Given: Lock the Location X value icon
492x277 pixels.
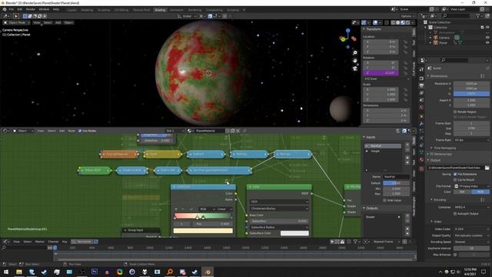Looking at the screenshot, I should (405, 42).
